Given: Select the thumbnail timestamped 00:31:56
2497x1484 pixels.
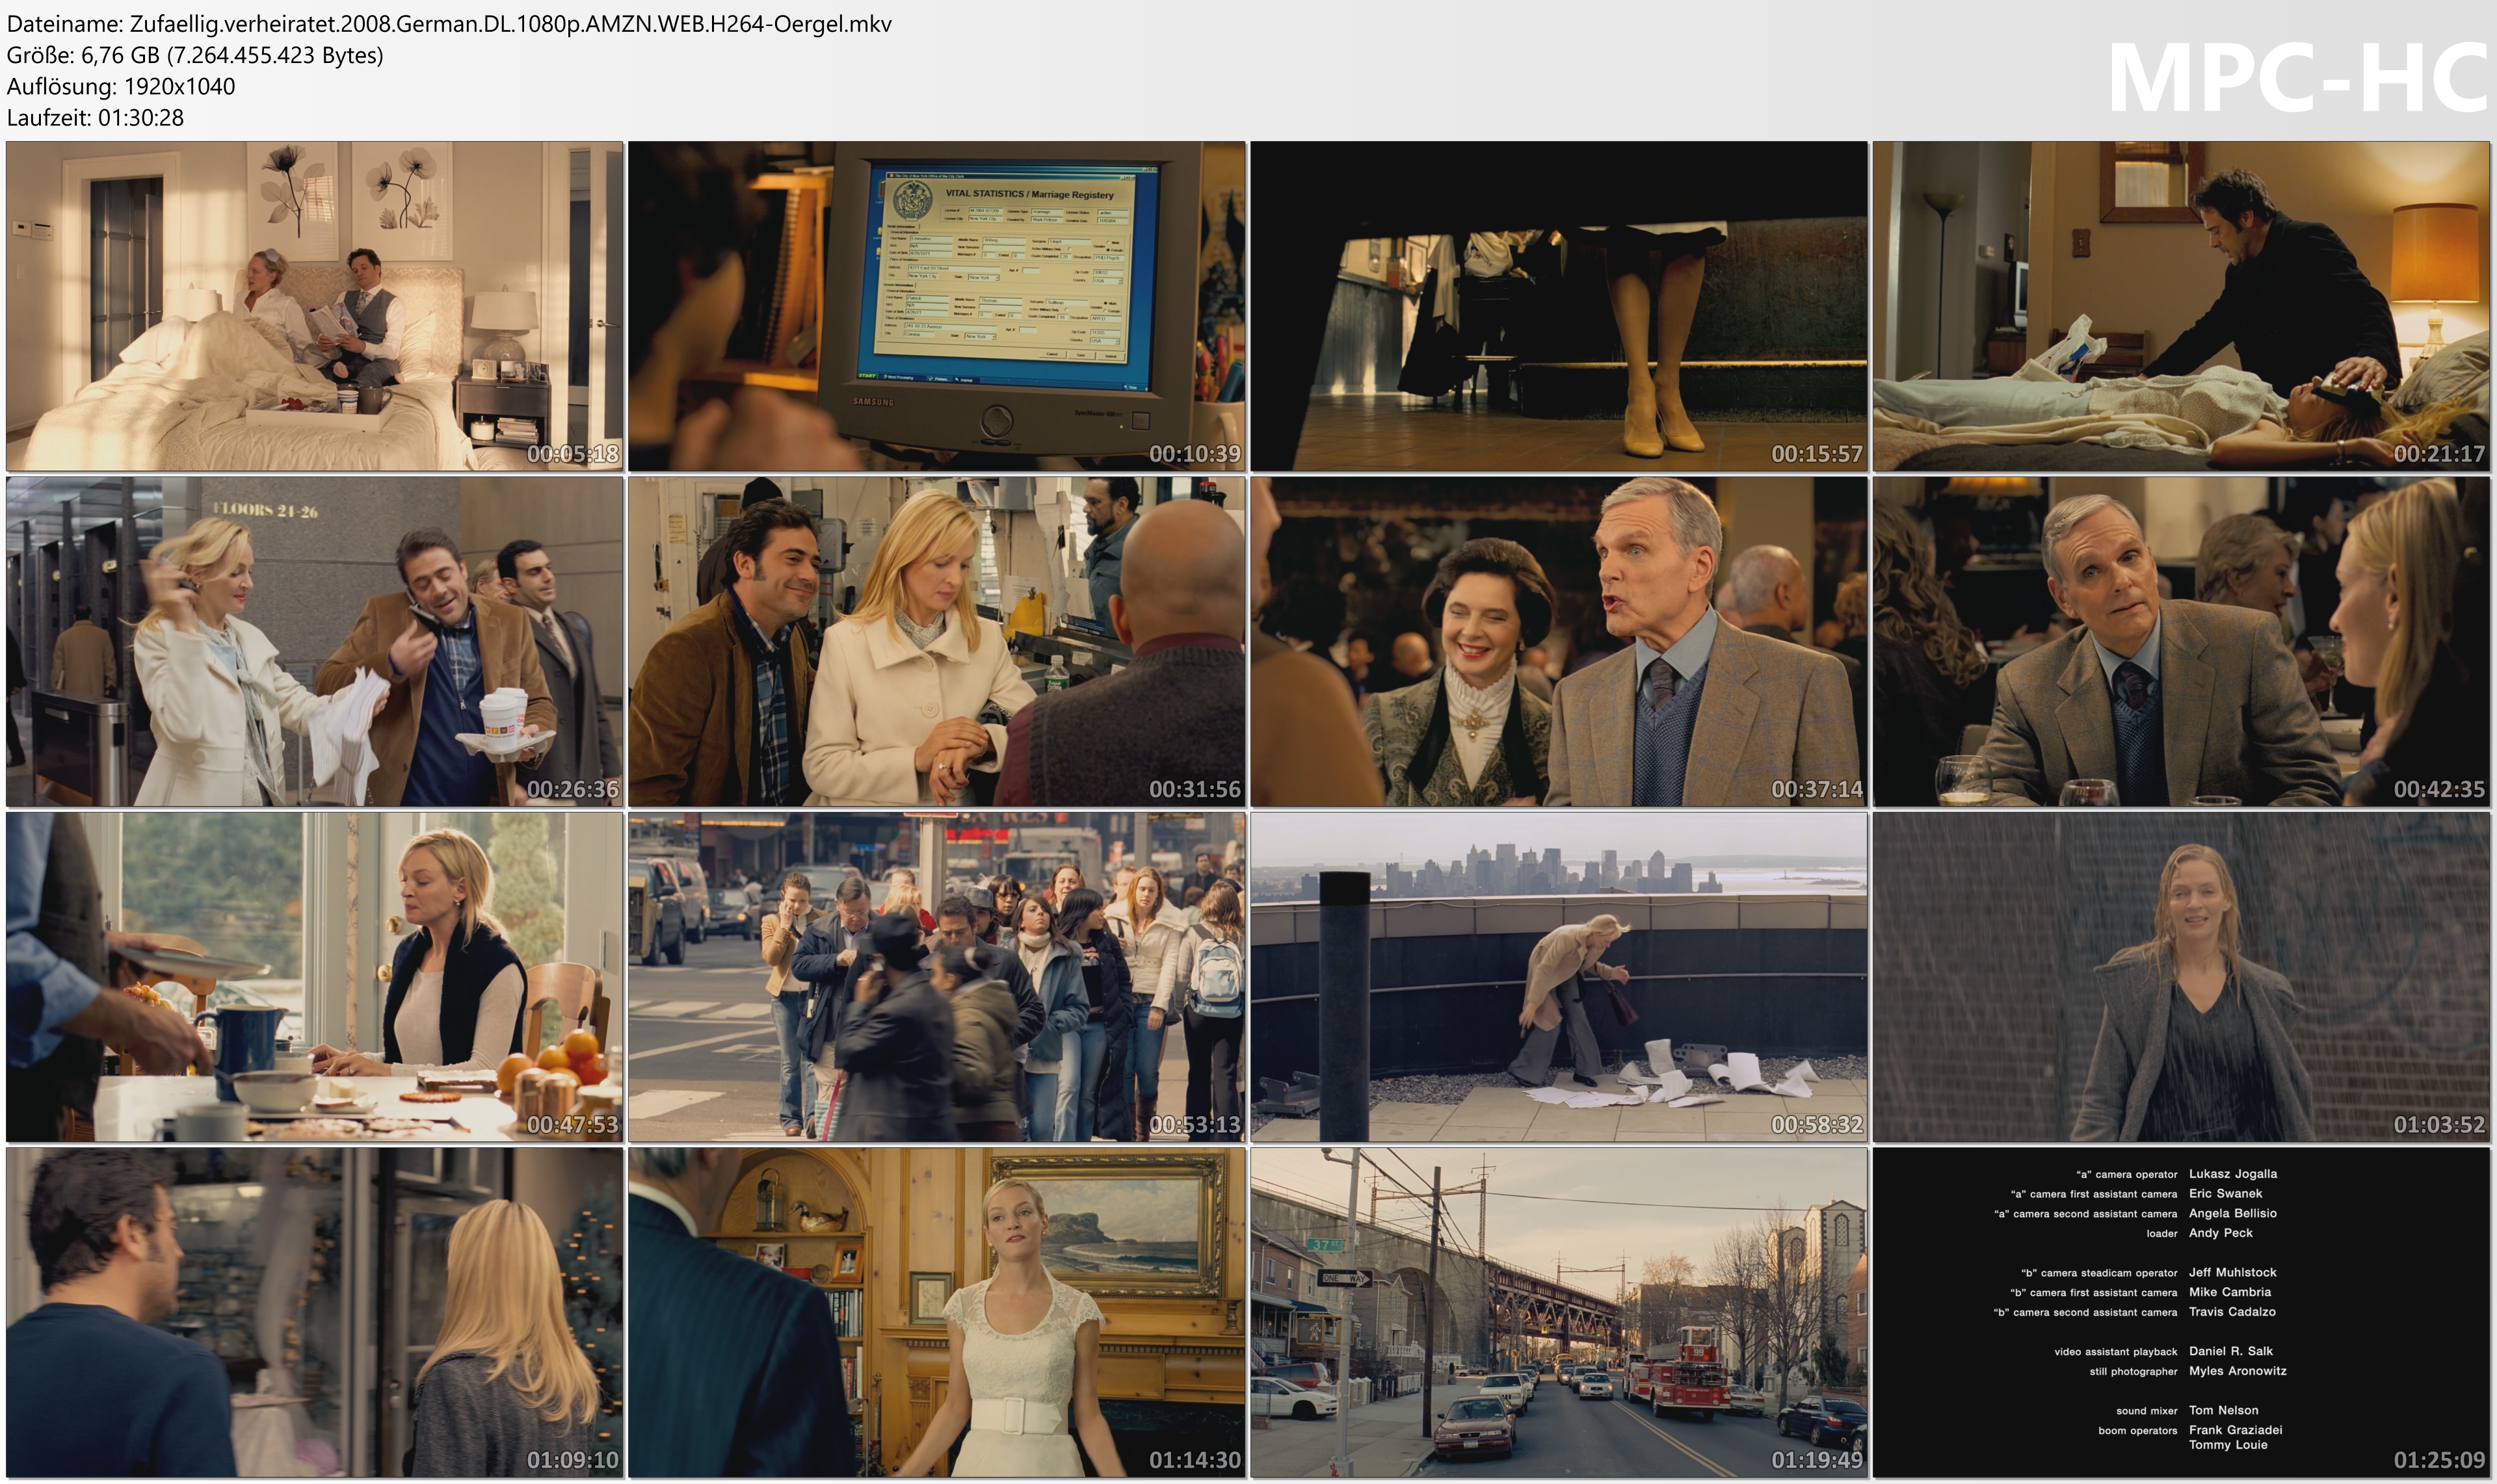Looking at the screenshot, I should coord(936,641).
